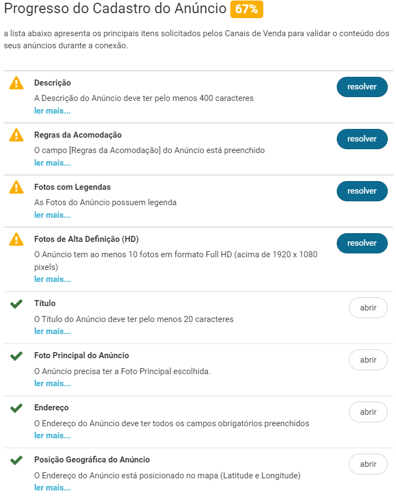This screenshot has height=497, width=396.
Task: Expand 'ler mais...' under Título
Action: click(52, 331)
